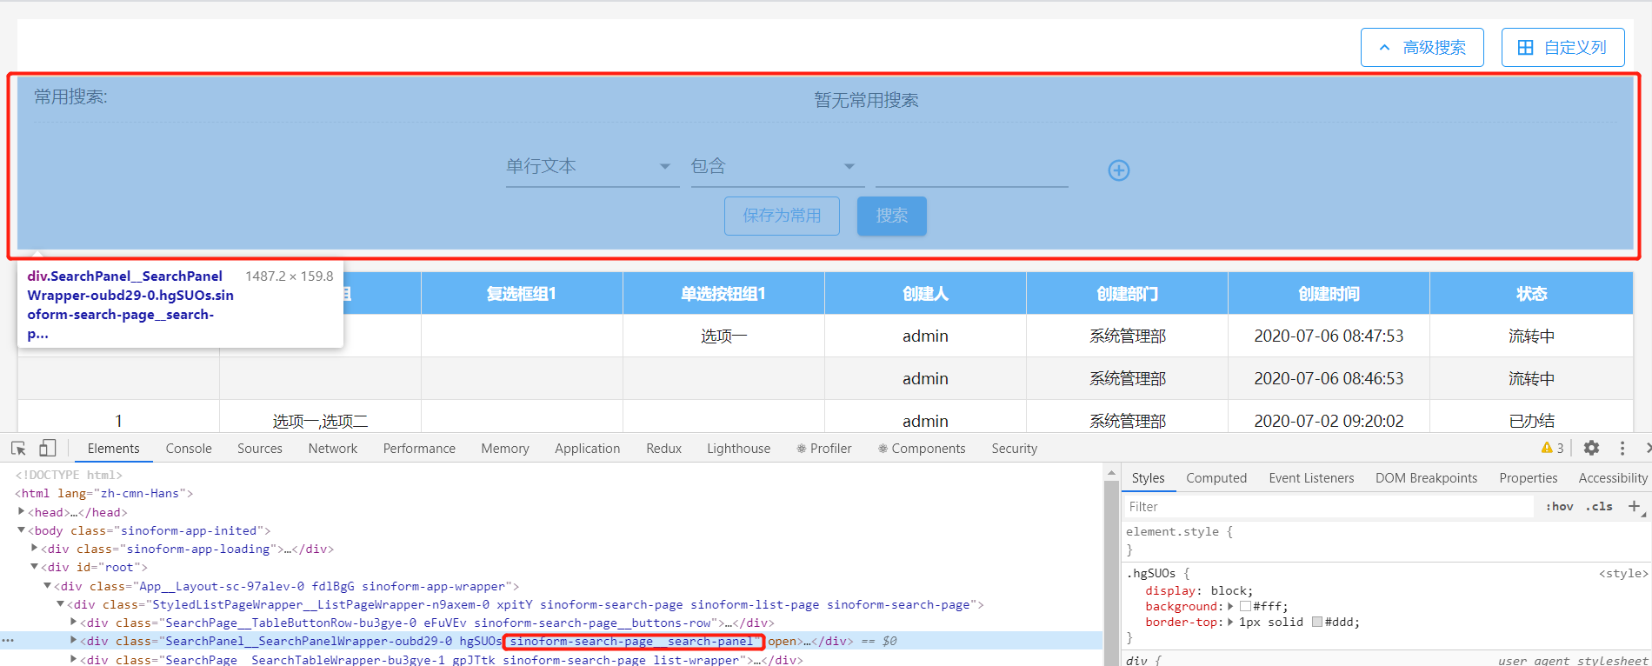Expand the border-top property triangle
Screen dimensions: 1652x666
tap(1230, 622)
